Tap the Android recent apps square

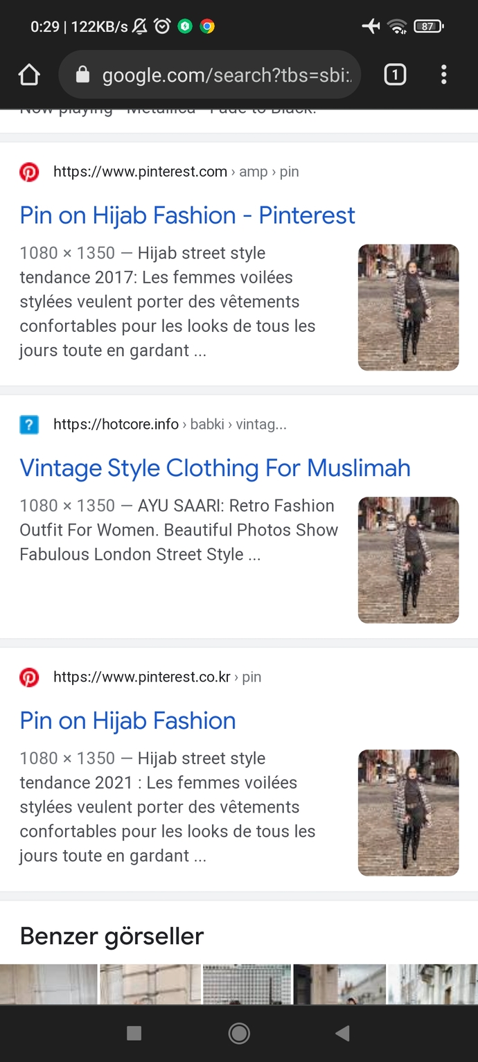[x=134, y=1034]
